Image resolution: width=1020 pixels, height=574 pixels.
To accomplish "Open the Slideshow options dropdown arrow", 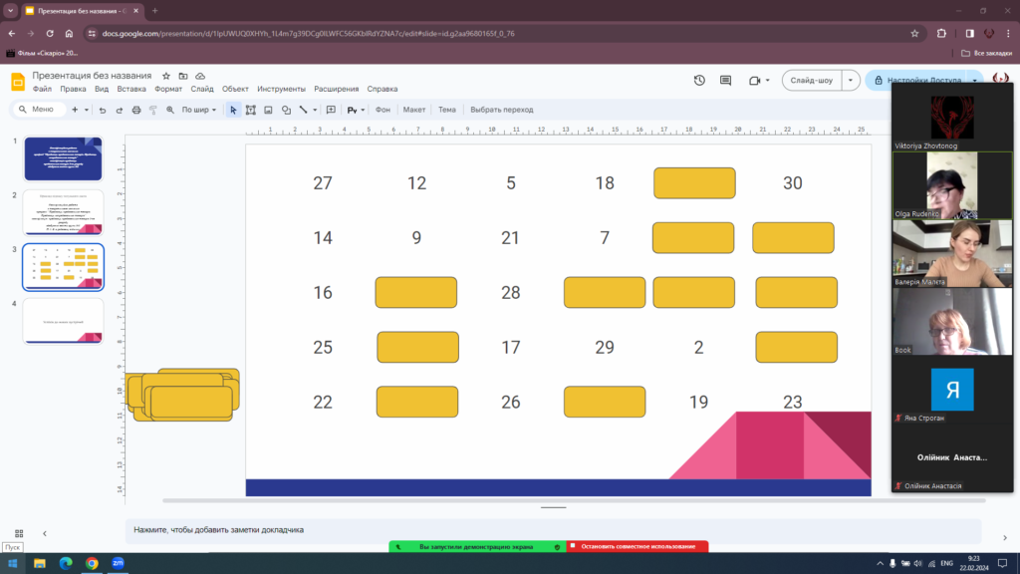I will click(851, 81).
